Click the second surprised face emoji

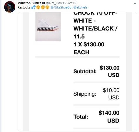click(43, 7)
